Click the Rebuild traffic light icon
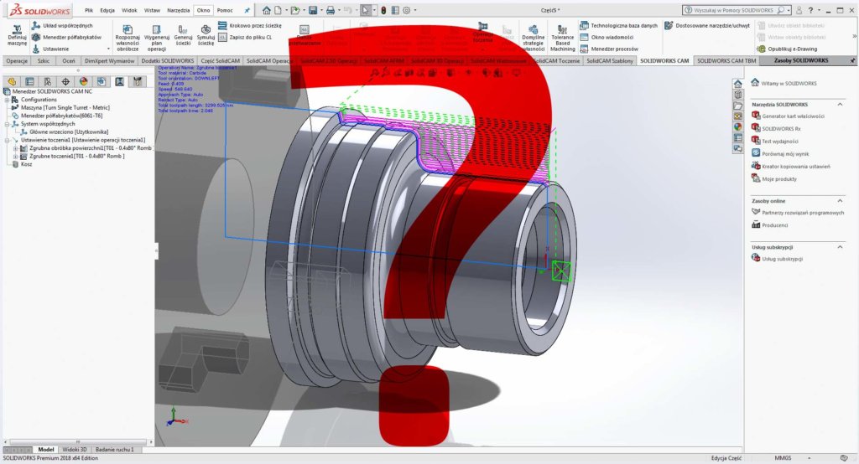This screenshot has height=464, width=859. 383,10
